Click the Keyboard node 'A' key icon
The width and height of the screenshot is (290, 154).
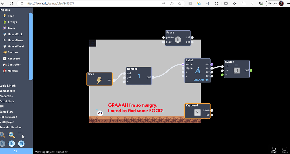click(x=197, y=113)
